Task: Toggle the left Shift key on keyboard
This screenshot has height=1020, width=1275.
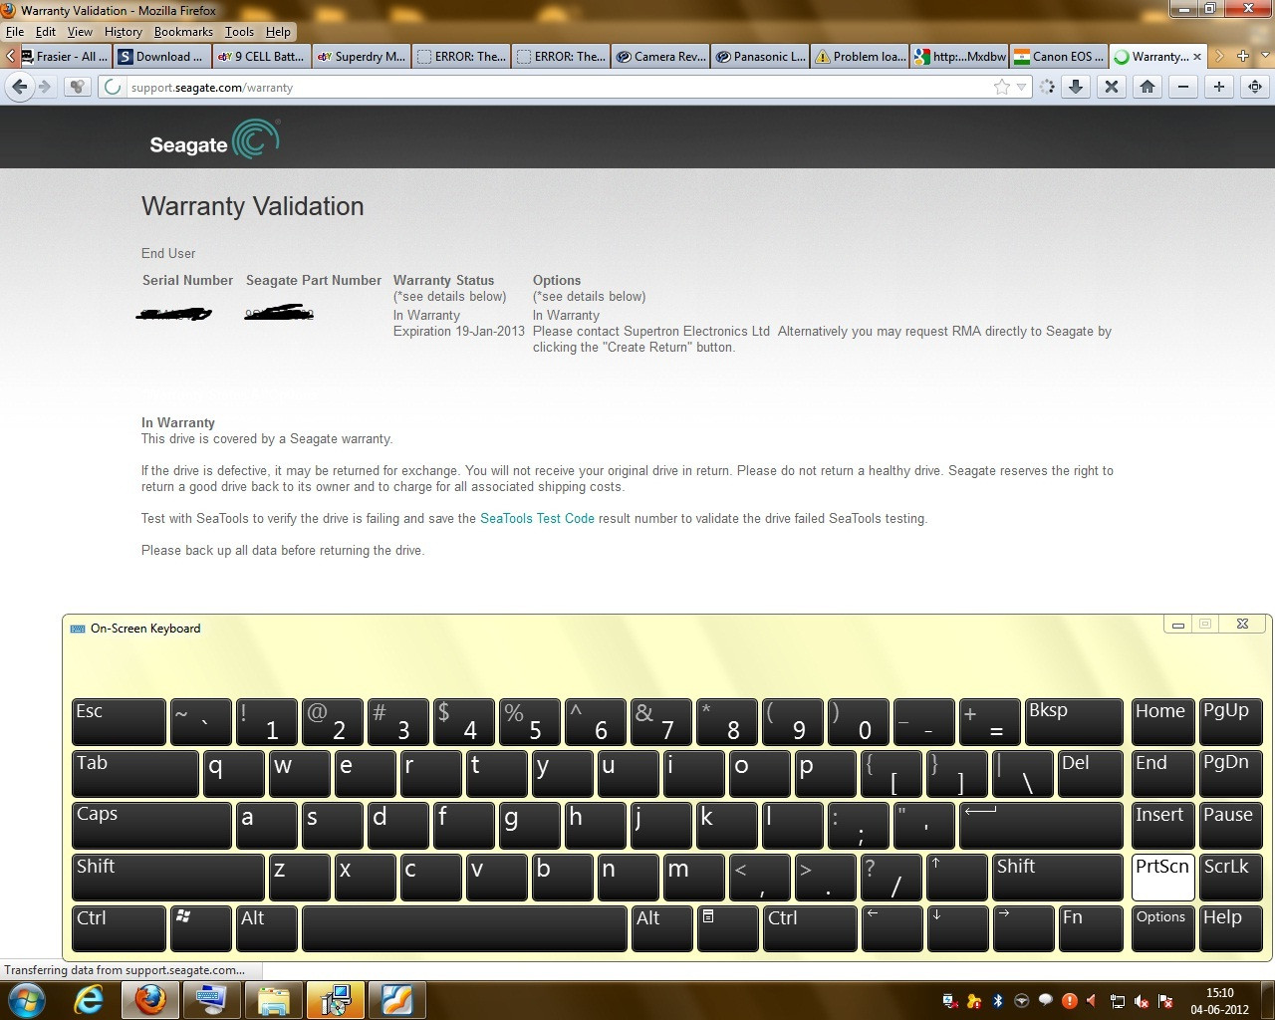Action: (x=167, y=878)
